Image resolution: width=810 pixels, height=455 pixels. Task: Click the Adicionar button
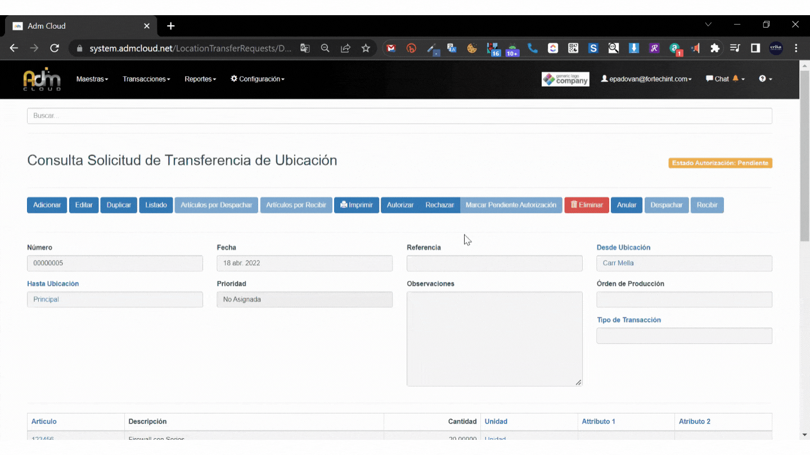47,205
